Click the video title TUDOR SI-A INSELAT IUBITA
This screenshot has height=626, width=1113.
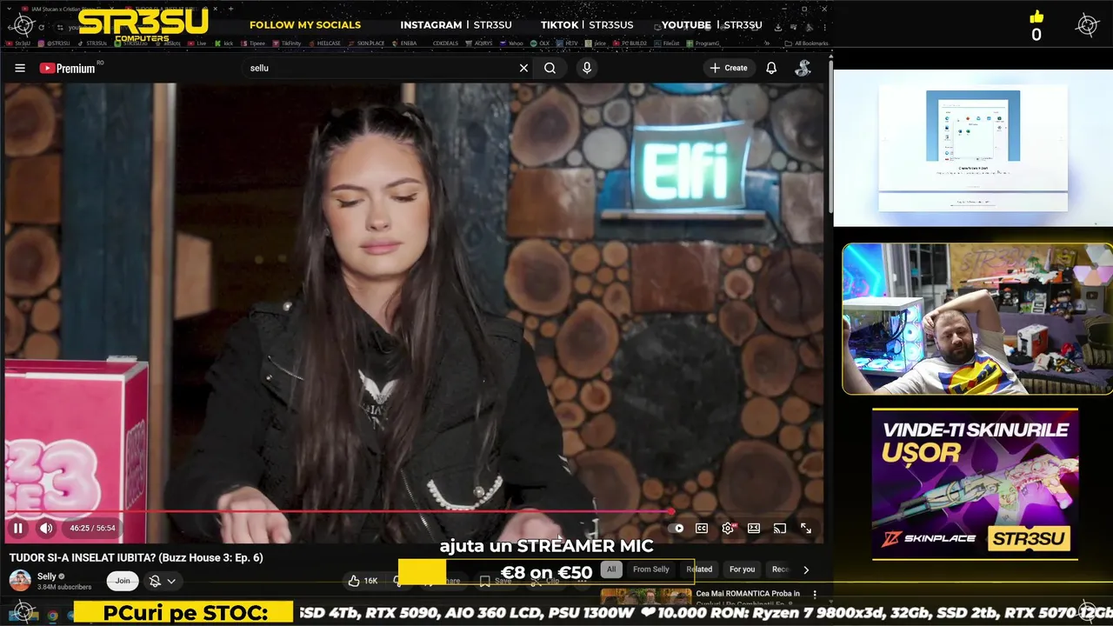136,557
